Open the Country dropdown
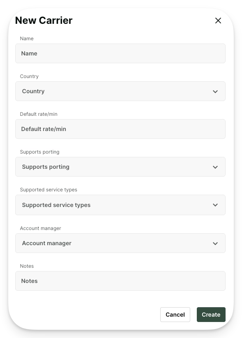242x338 pixels. click(x=120, y=91)
